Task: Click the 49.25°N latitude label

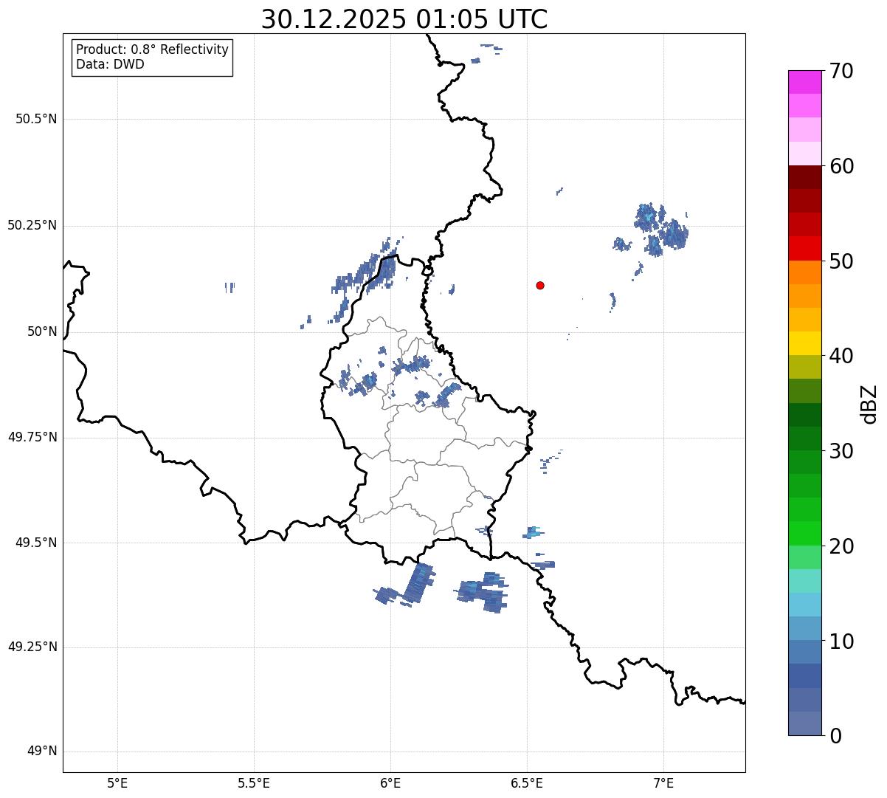Action: 32,647
